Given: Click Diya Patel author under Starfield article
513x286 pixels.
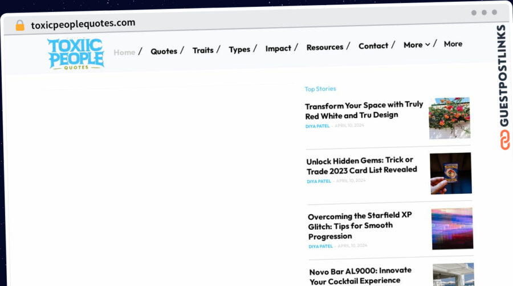Looking at the screenshot, I should click(320, 246).
